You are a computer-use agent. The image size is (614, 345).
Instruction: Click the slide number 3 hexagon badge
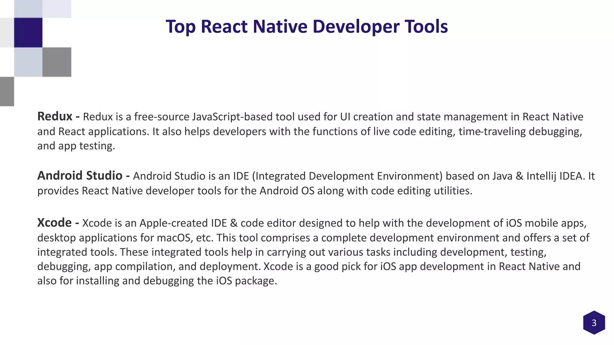tap(594, 323)
